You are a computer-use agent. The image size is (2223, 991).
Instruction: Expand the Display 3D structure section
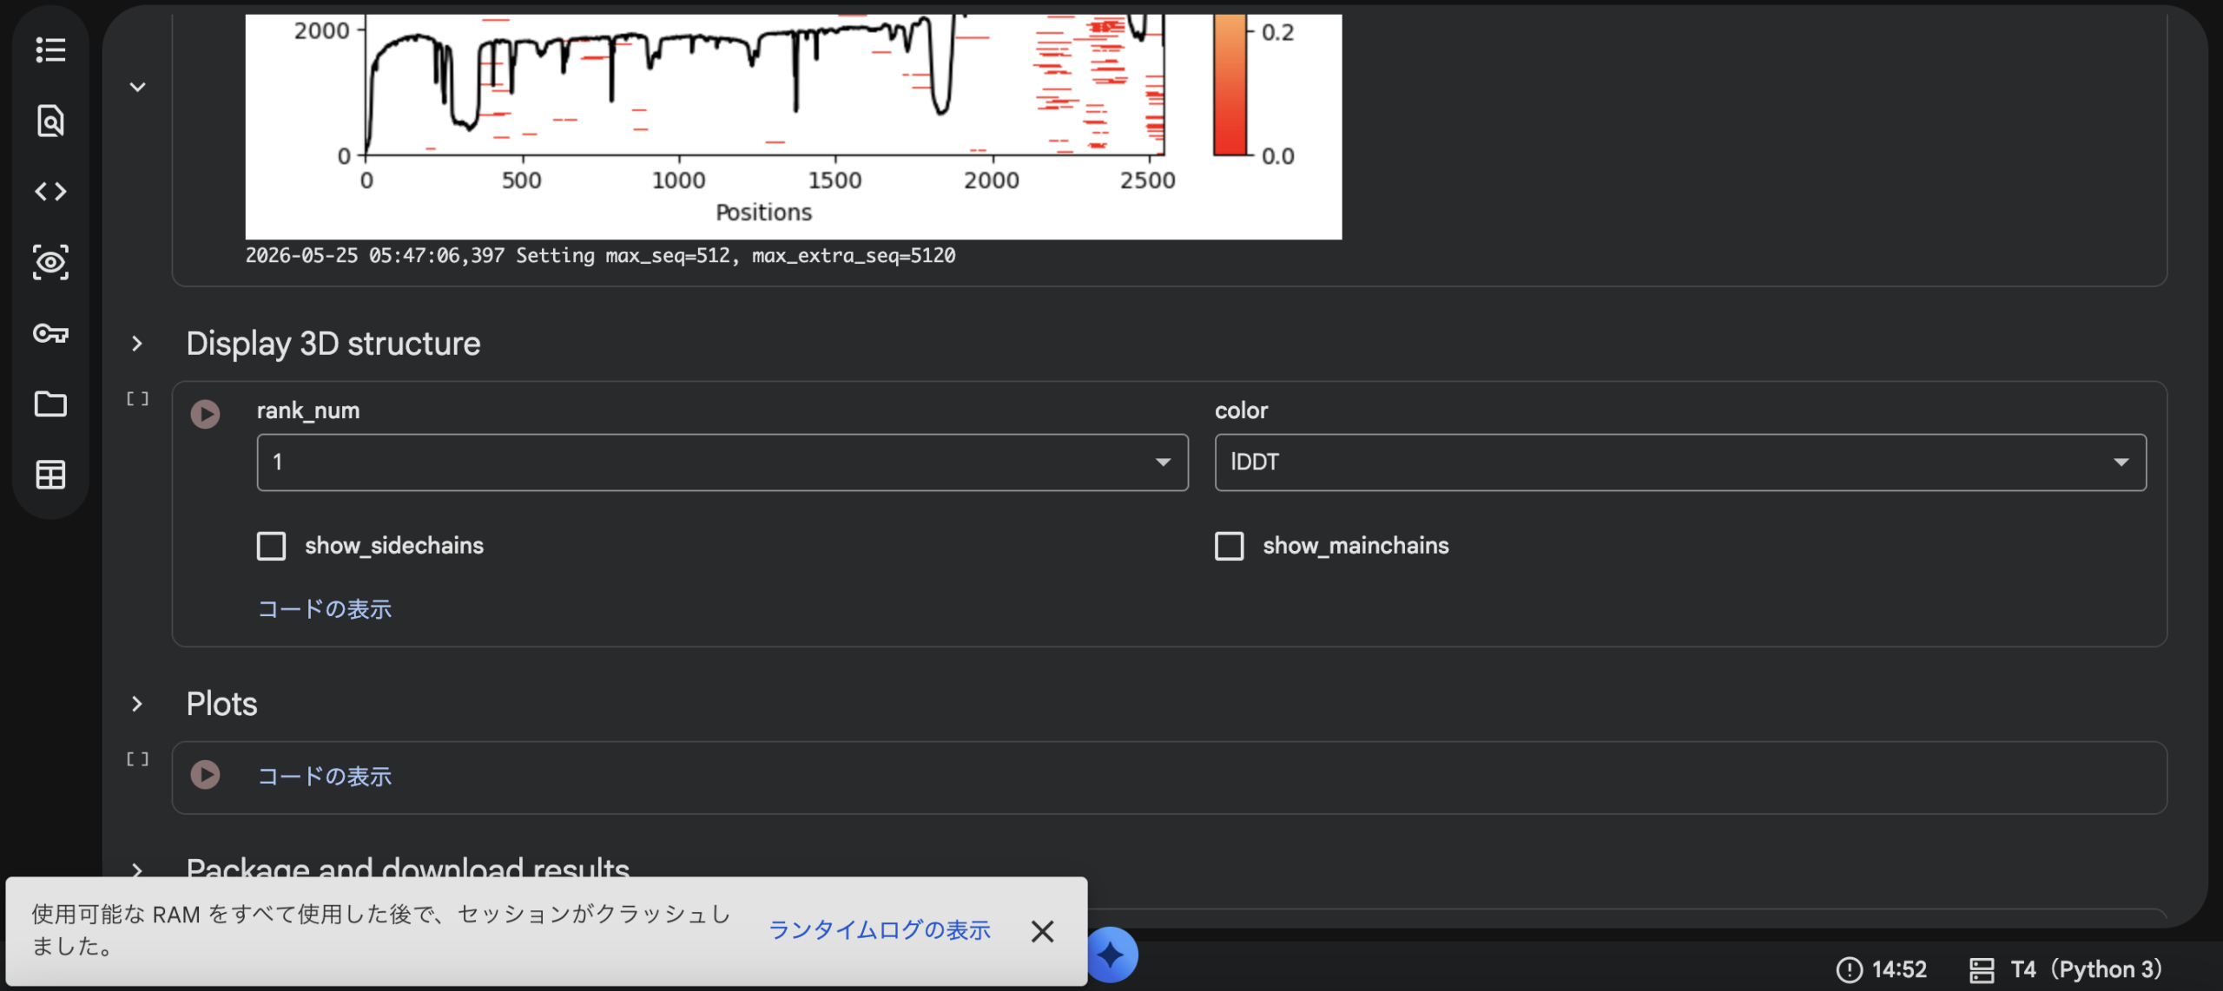tap(136, 344)
